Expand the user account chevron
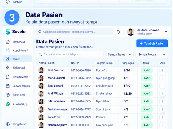The image size is (173, 129). 166,32
